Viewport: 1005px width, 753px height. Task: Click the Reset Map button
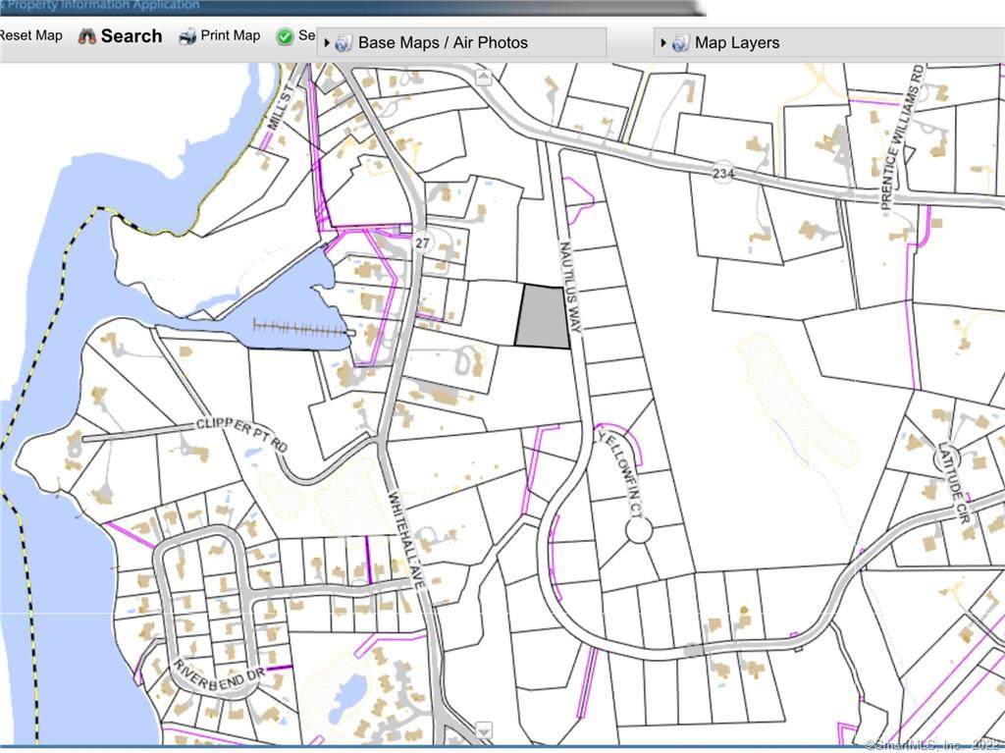[30, 35]
